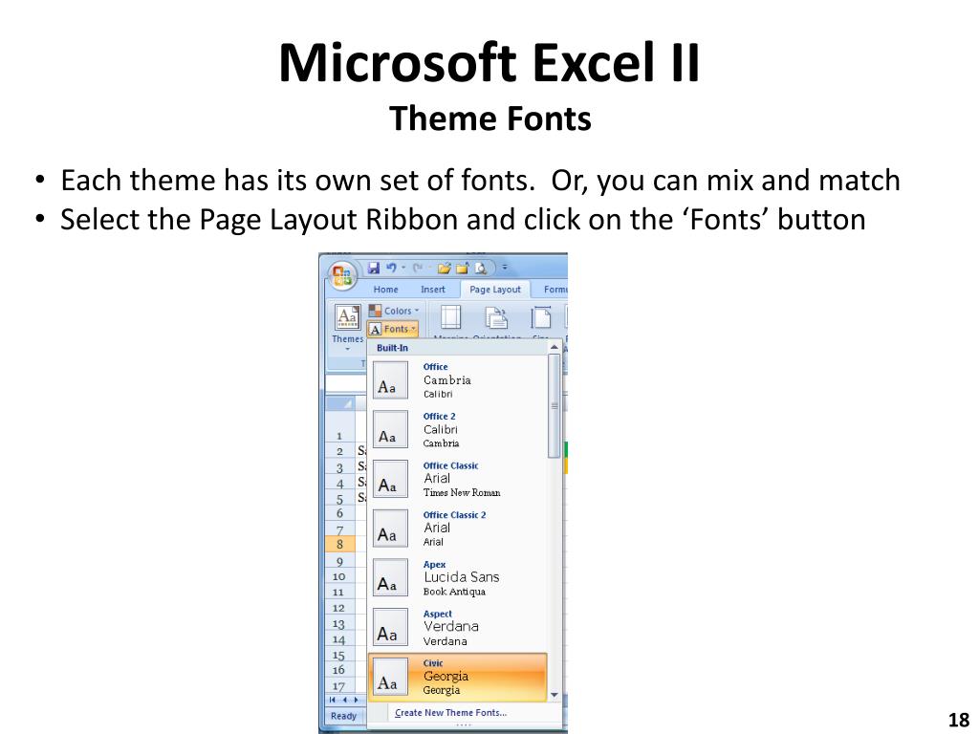Open the round Office Button menu

(x=341, y=274)
